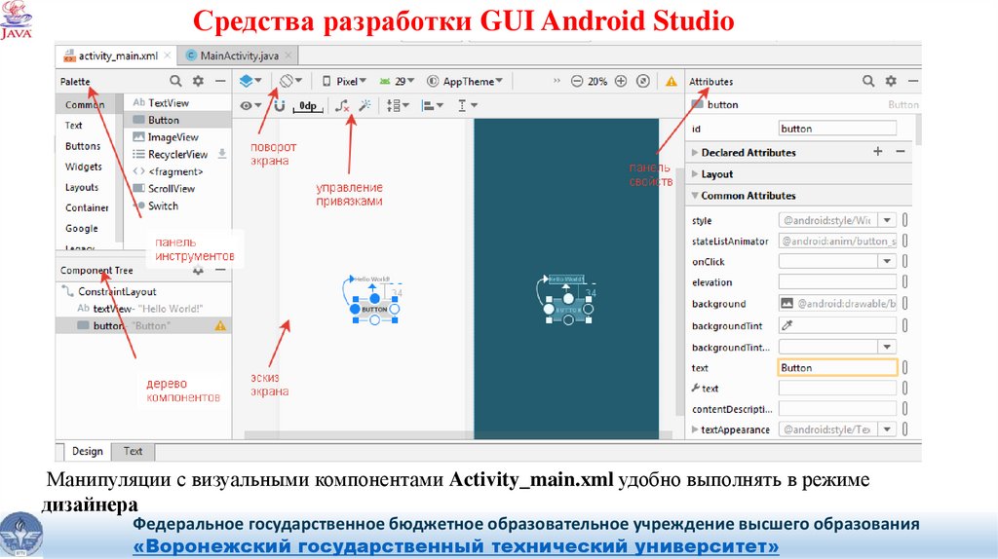998x559 pixels.
Task: Click warning icon on button tree row
Action: pos(220,325)
